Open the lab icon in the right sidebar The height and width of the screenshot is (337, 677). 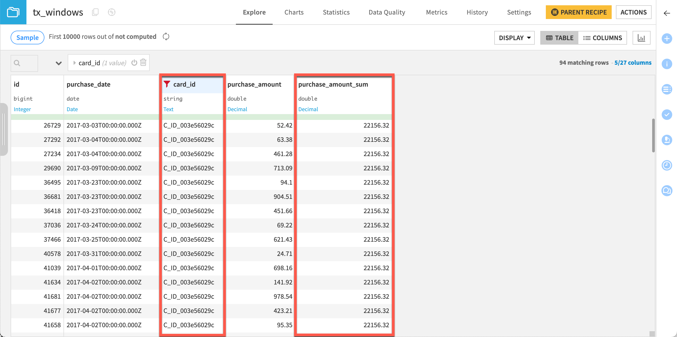(x=667, y=140)
